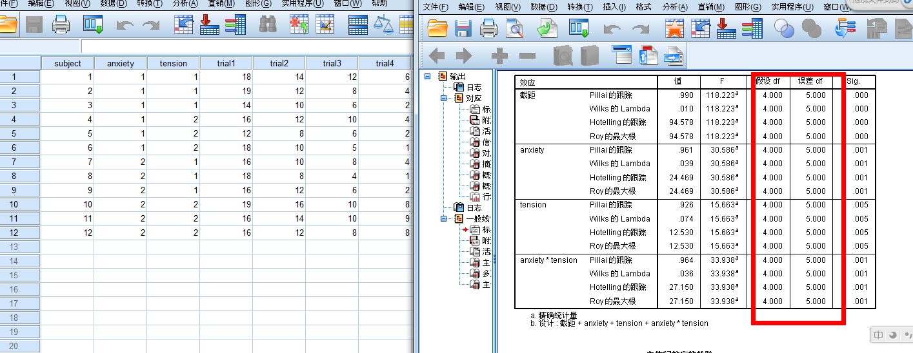Insert variable icon in Data Editor toolbar

click(325, 26)
